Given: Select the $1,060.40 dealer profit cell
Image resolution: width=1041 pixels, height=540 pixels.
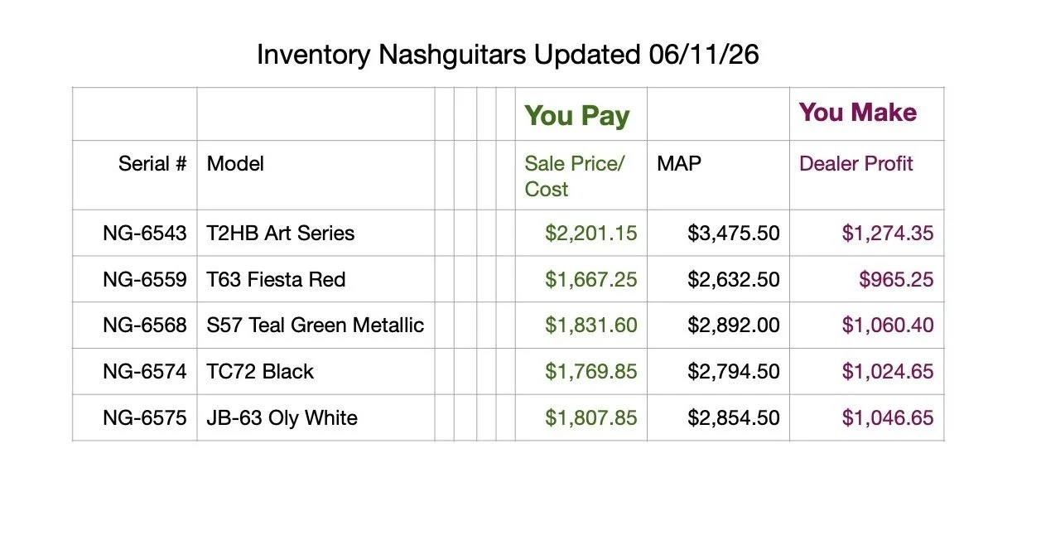Looking at the screenshot, I should [866, 325].
